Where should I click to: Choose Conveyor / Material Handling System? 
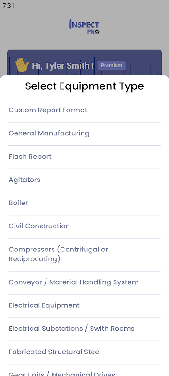[x=84, y=283]
